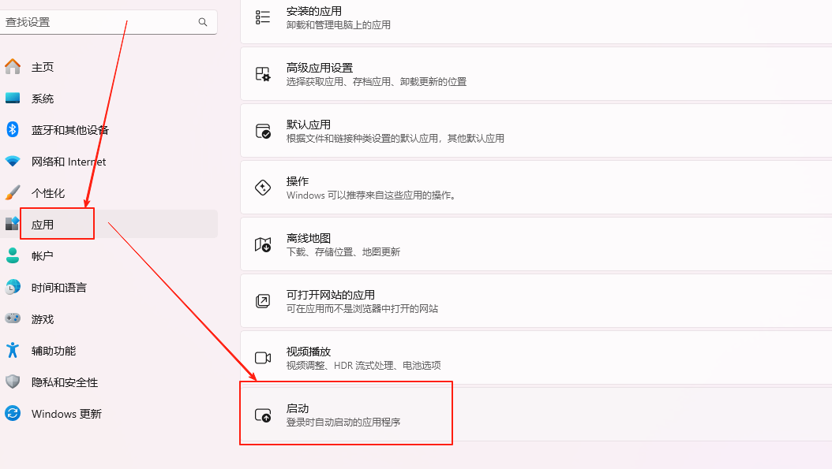Click the 隐私和安全性 shield icon
832x469 pixels.
[13, 382]
